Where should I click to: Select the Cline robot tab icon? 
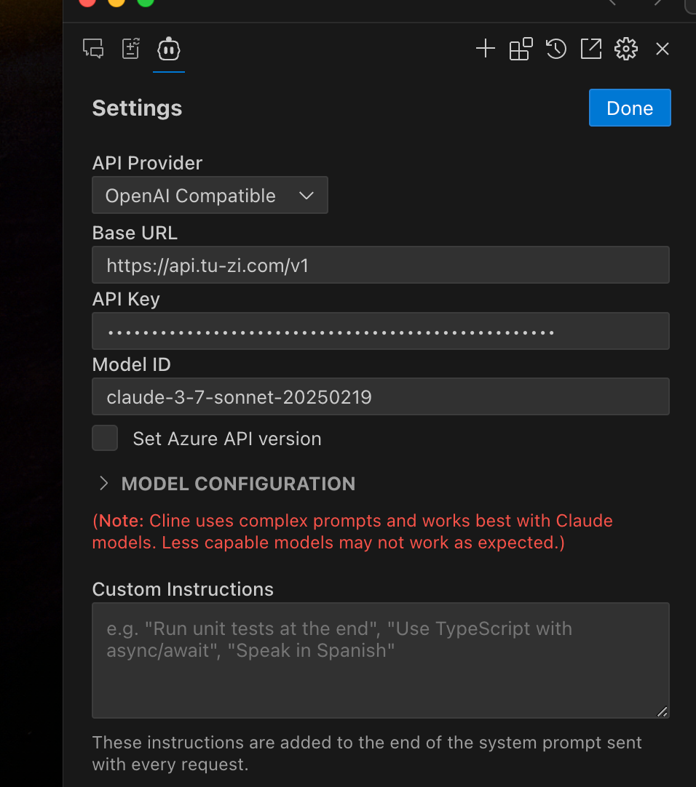[169, 49]
